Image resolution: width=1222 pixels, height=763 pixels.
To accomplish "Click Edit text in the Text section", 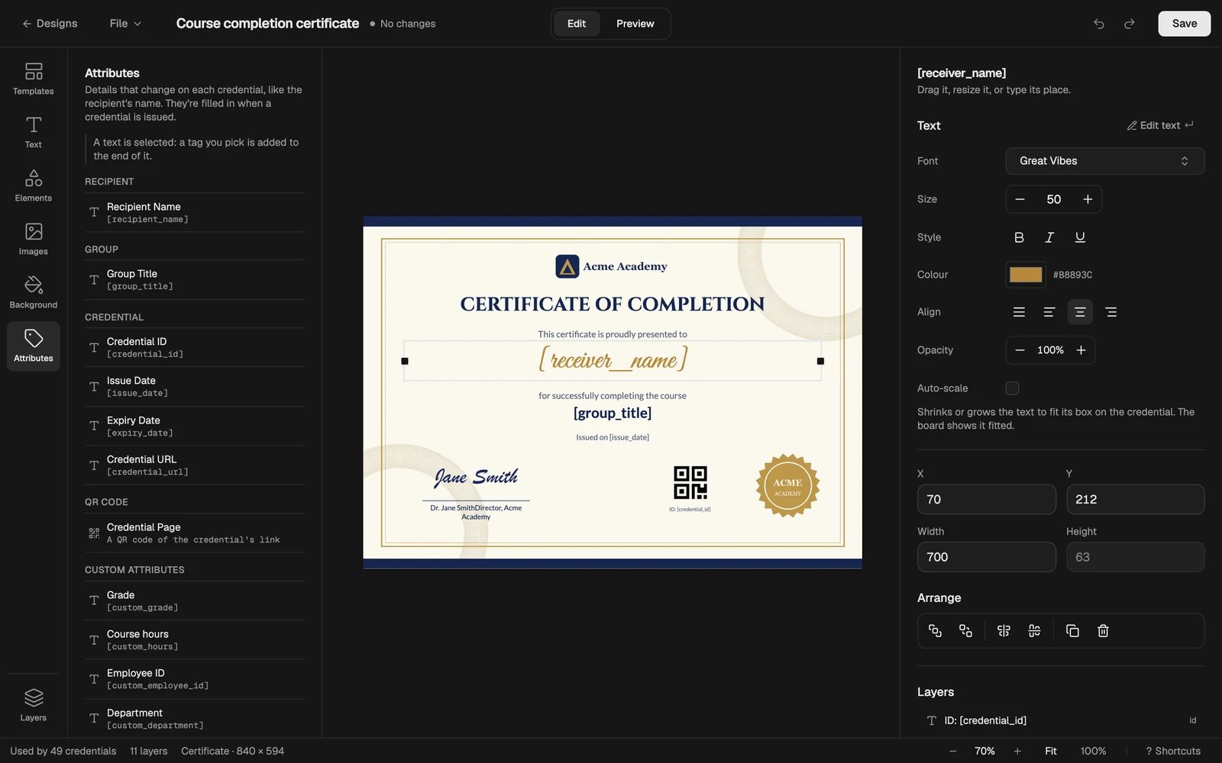I will (1160, 125).
